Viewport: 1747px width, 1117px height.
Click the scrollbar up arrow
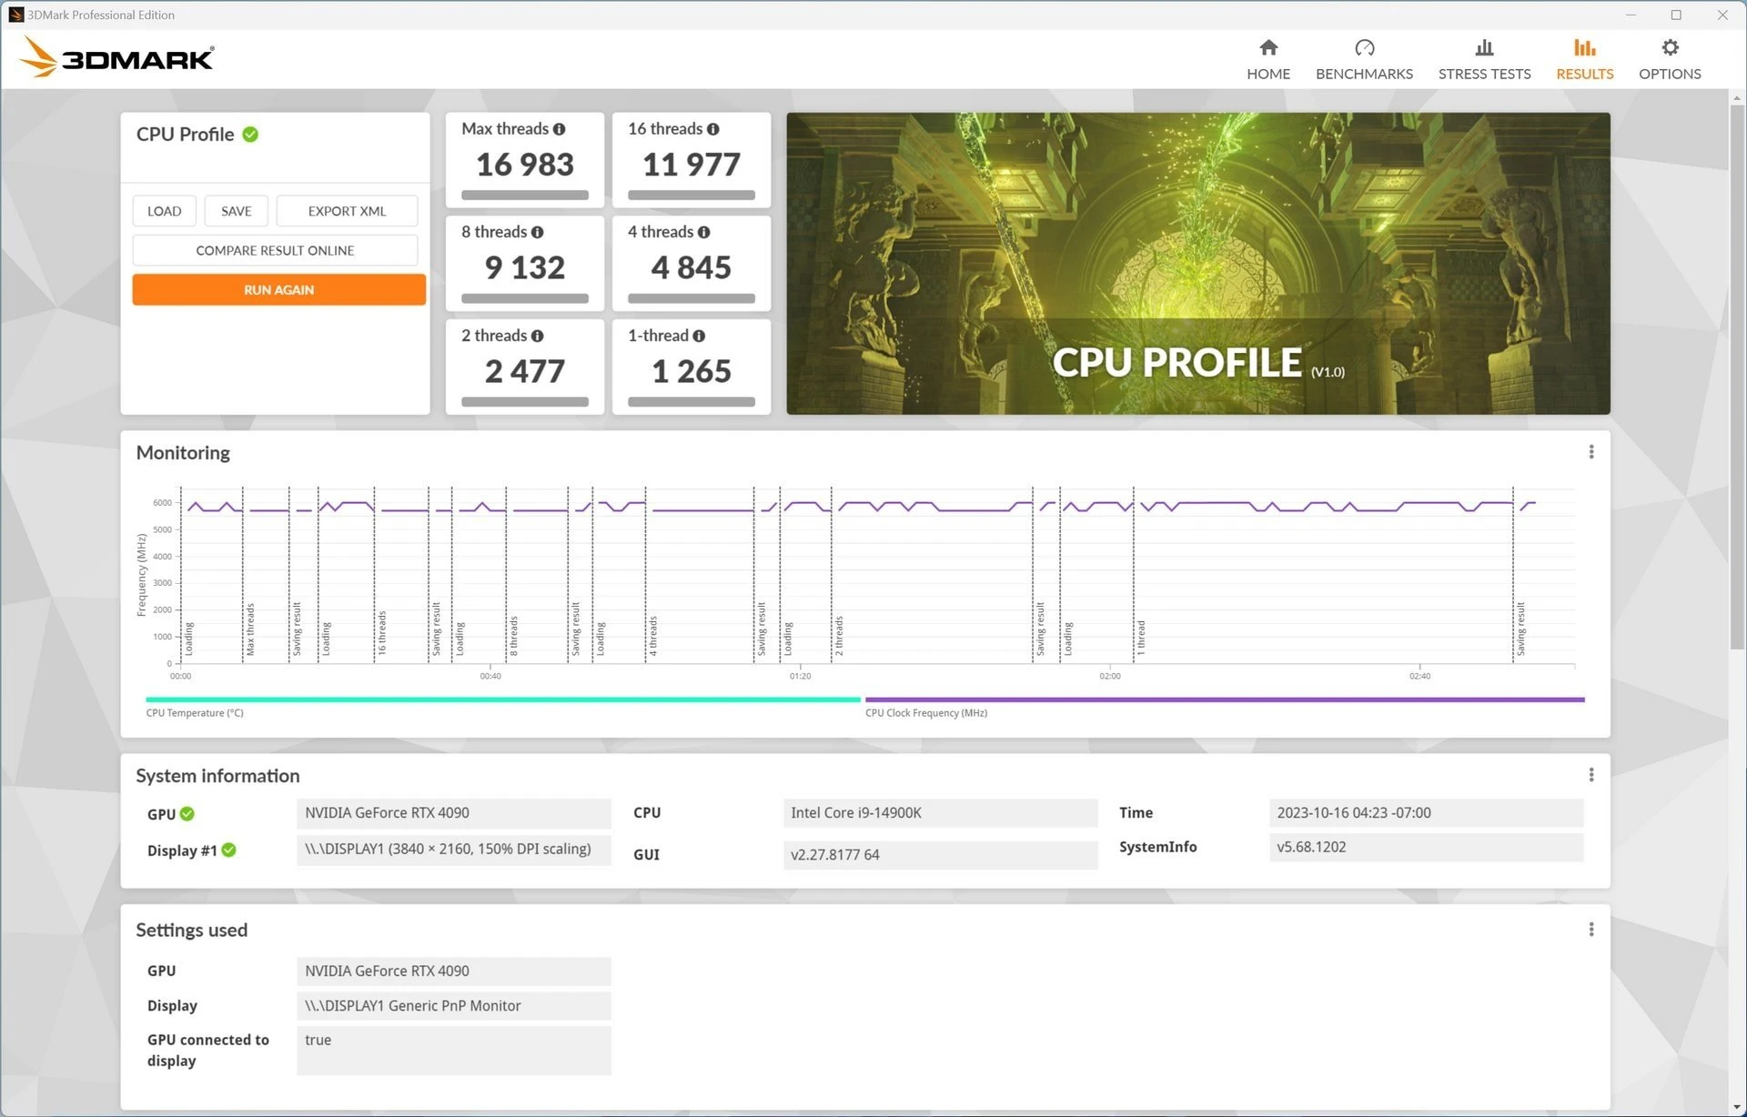(x=1736, y=96)
